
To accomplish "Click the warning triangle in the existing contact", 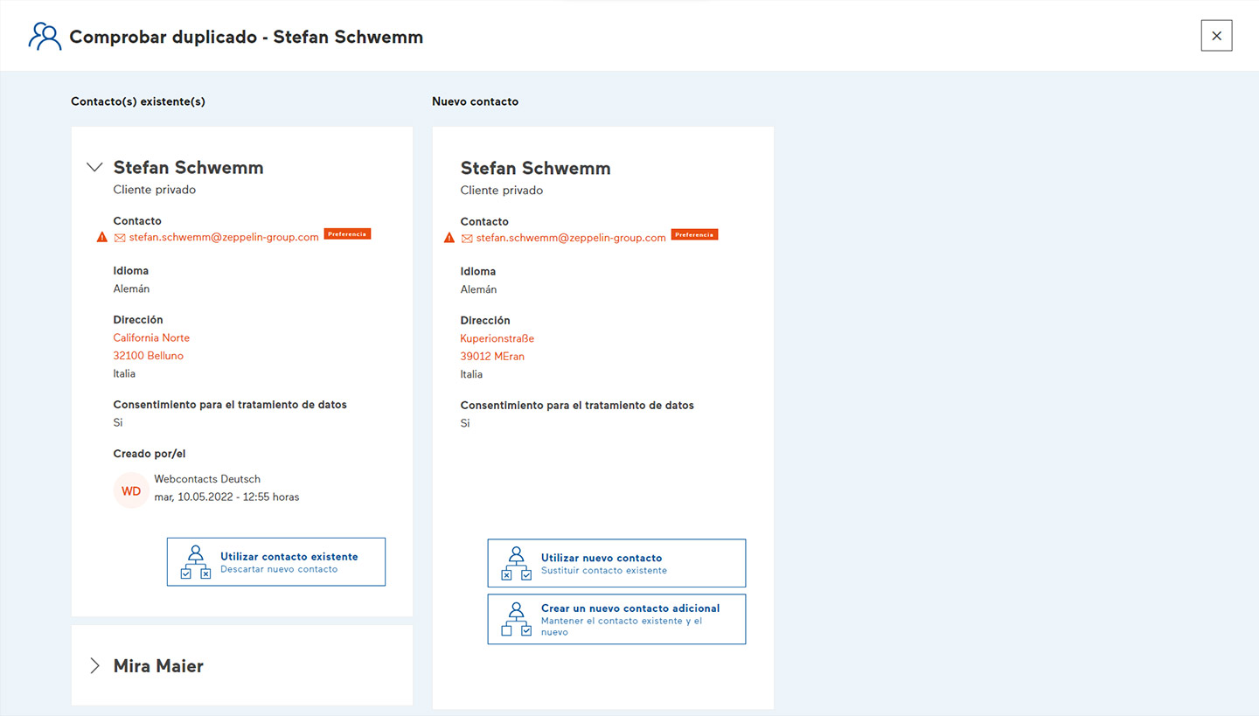I will click(x=102, y=237).
